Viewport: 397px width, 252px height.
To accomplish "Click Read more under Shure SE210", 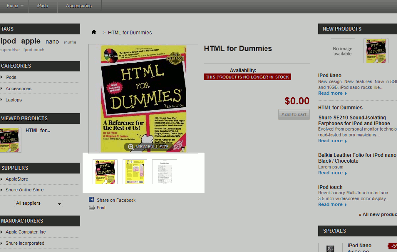I will [x=332, y=141].
